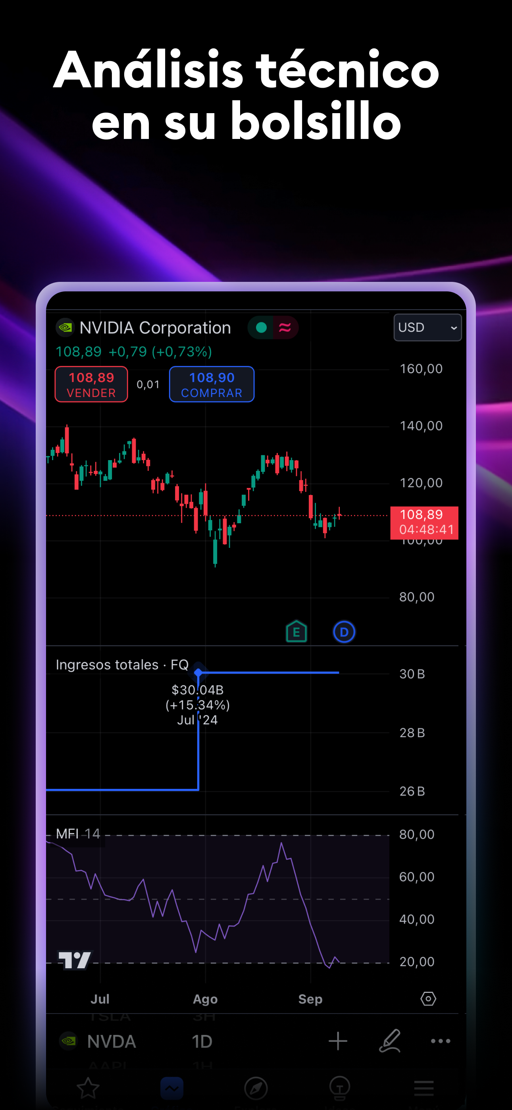Screen dimensions: 512x1110
Task: Open the three-dots more menu
Action: click(441, 1041)
